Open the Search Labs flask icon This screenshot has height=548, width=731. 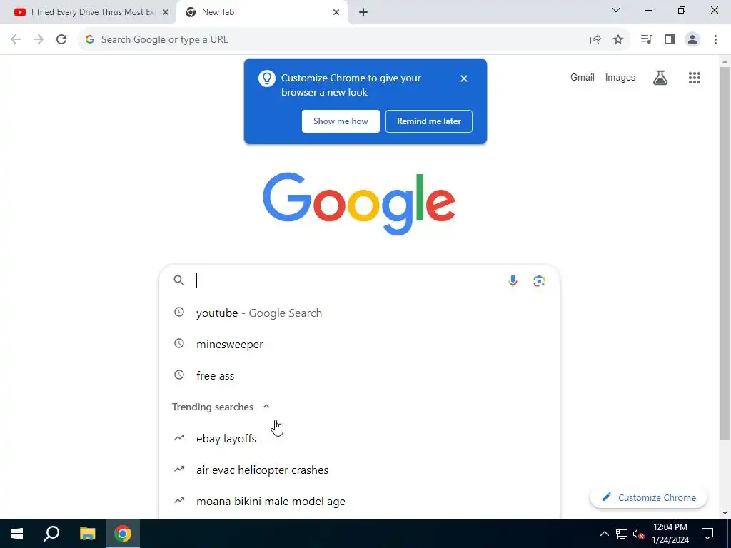click(x=660, y=78)
